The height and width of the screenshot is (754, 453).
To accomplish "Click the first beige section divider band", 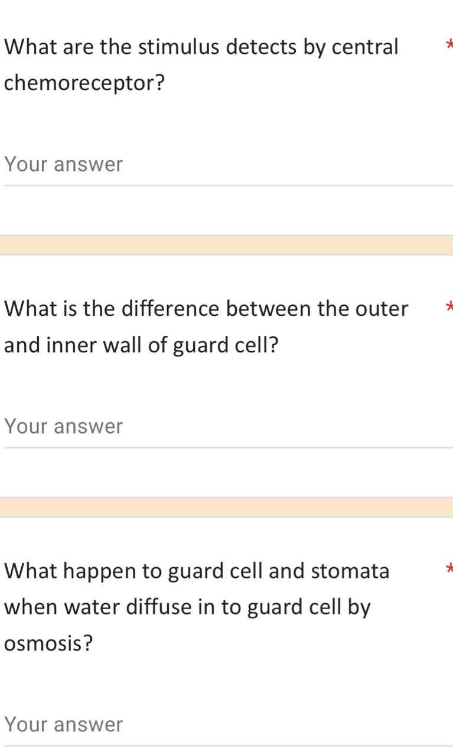I will [x=227, y=244].
